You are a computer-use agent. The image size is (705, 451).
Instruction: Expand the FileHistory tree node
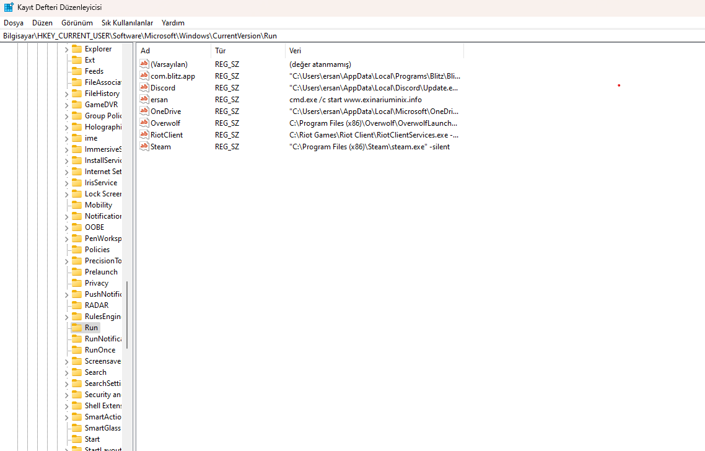(66, 94)
